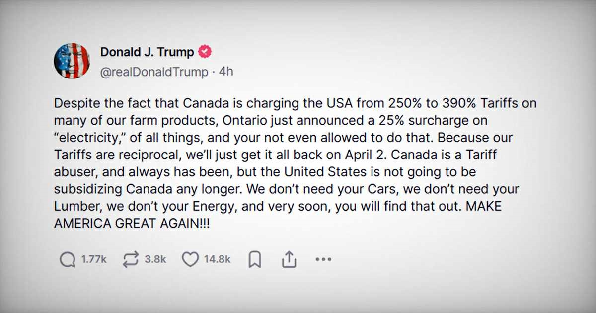Screen dimensions: 596x313
Task: Click the @realDonaldTrump handle
Action: tap(154, 72)
